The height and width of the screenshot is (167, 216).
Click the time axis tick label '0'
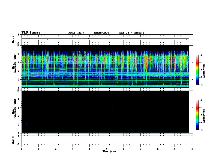[22, 149]
